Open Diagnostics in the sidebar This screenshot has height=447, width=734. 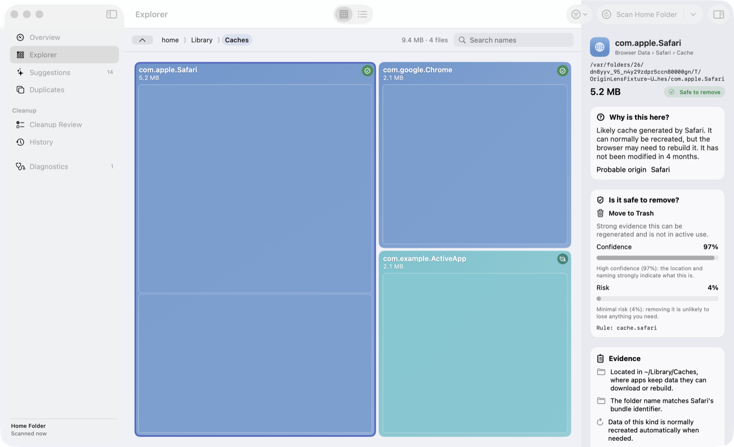[64, 167]
